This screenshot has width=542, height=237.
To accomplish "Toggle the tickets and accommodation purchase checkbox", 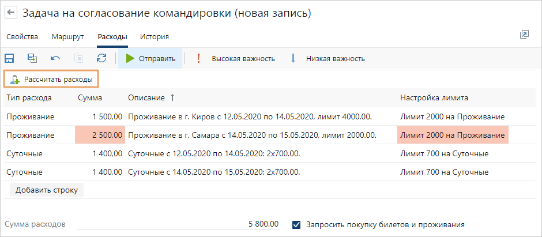I will pos(296,225).
